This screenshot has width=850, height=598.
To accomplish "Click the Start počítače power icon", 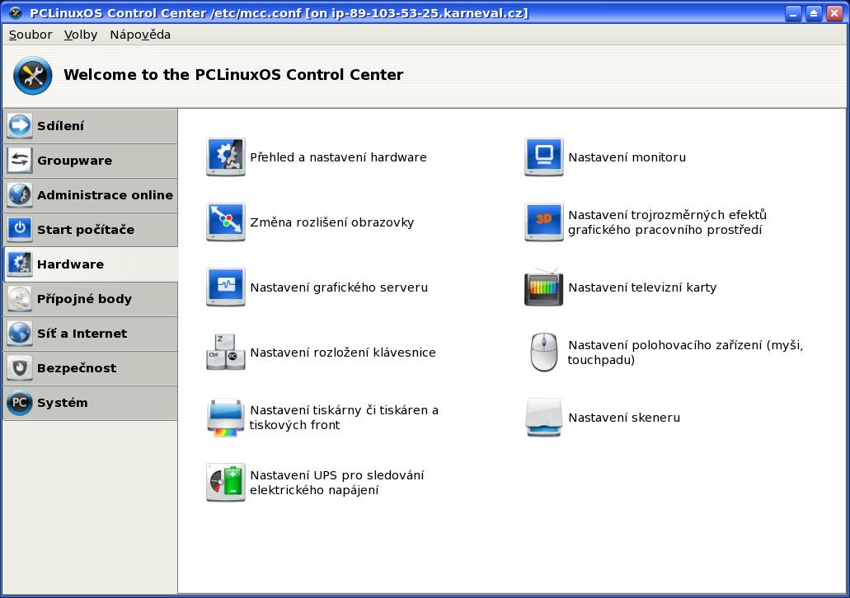I will point(20,230).
